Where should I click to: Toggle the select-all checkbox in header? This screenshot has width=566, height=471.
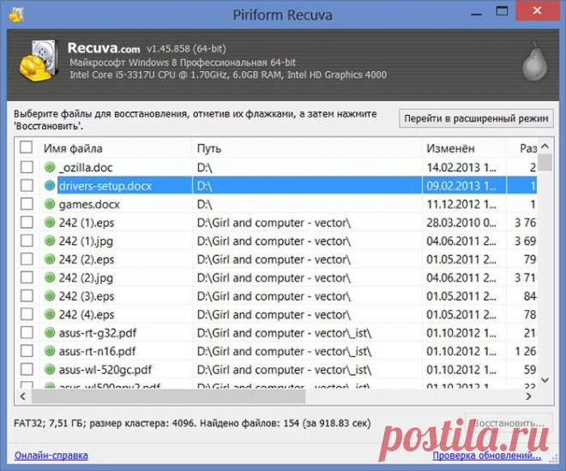27,148
